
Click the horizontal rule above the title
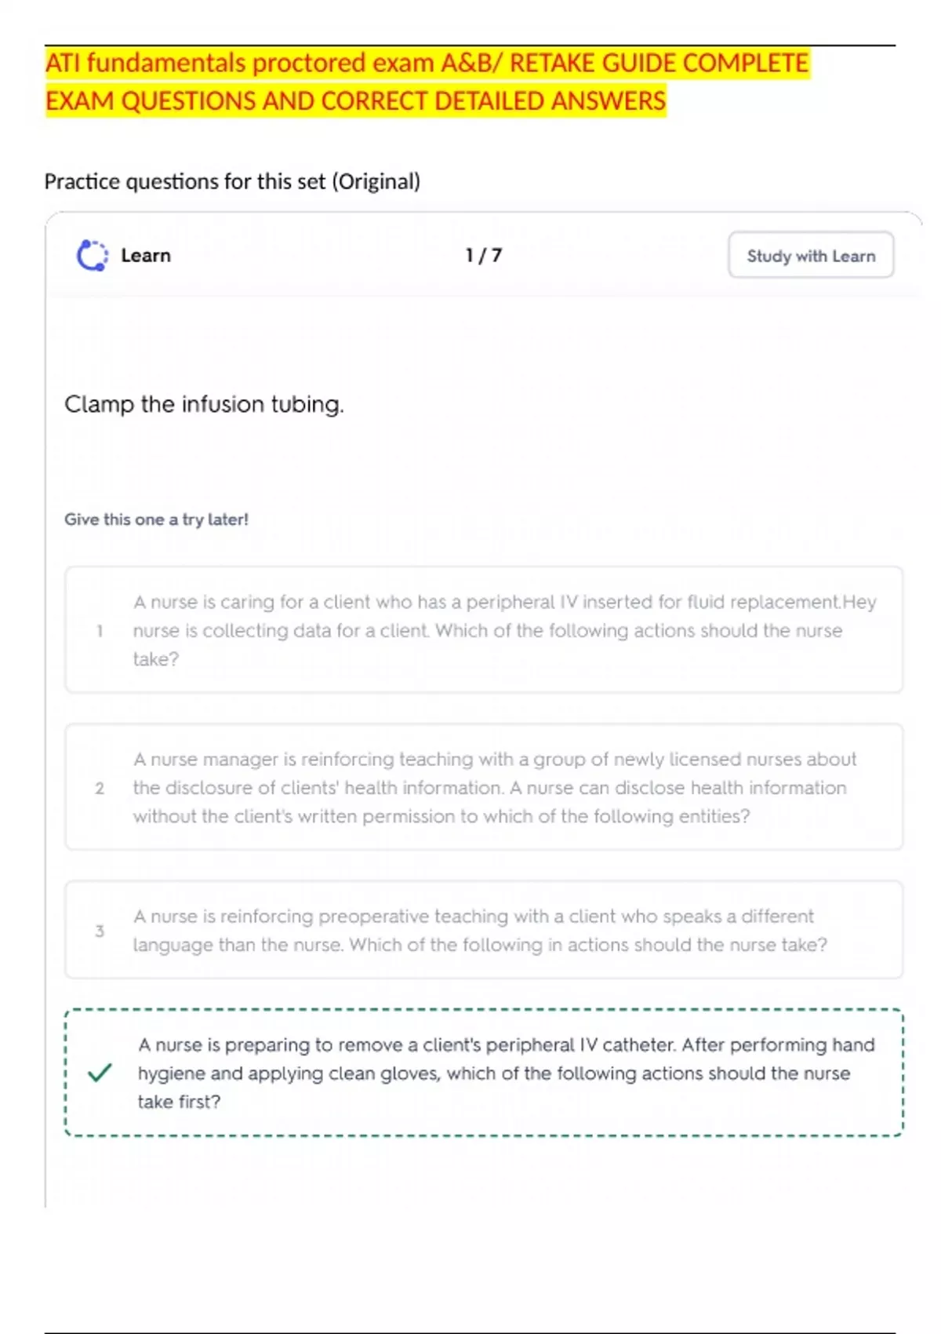[x=470, y=46]
